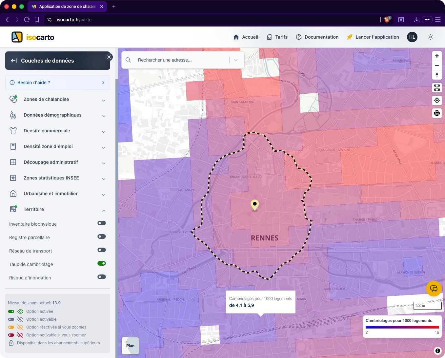Open map attribution info icon

click(437, 351)
